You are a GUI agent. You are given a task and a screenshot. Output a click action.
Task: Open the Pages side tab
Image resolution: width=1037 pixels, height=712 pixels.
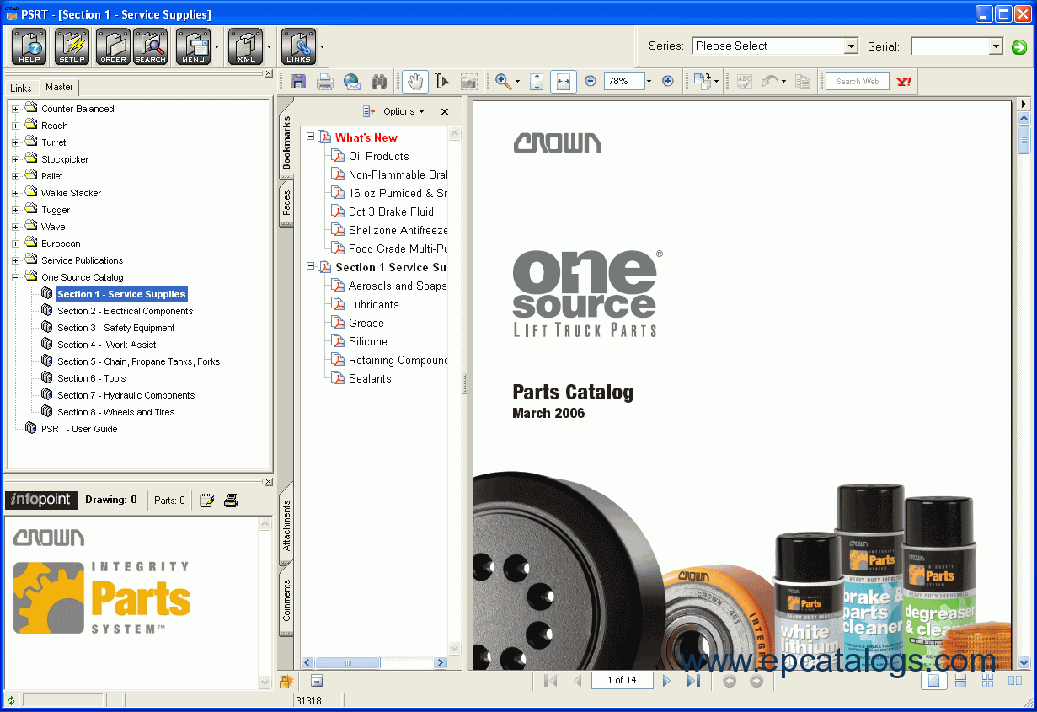[x=286, y=203]
